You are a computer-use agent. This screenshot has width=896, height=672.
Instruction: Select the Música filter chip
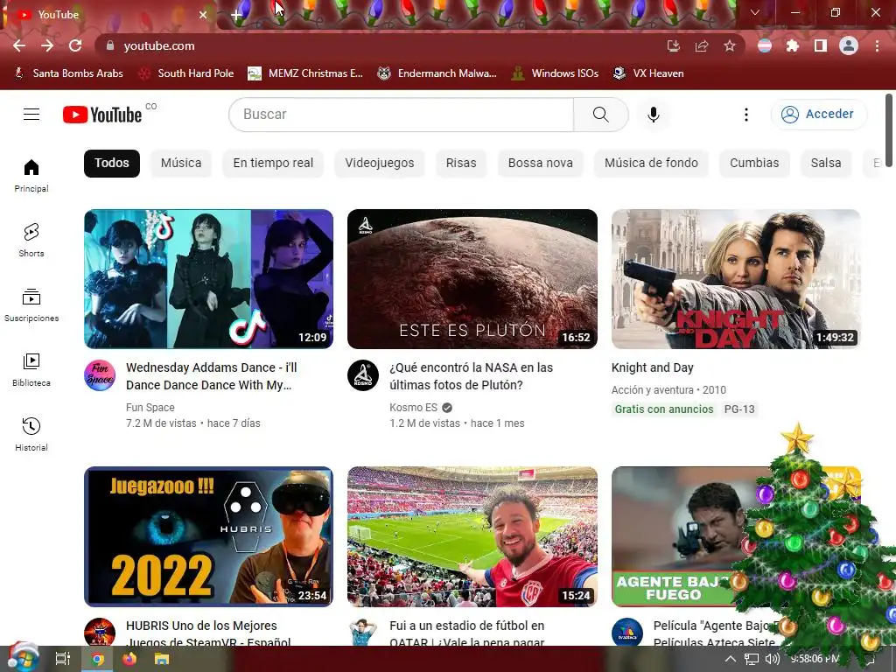coord(181,163)
